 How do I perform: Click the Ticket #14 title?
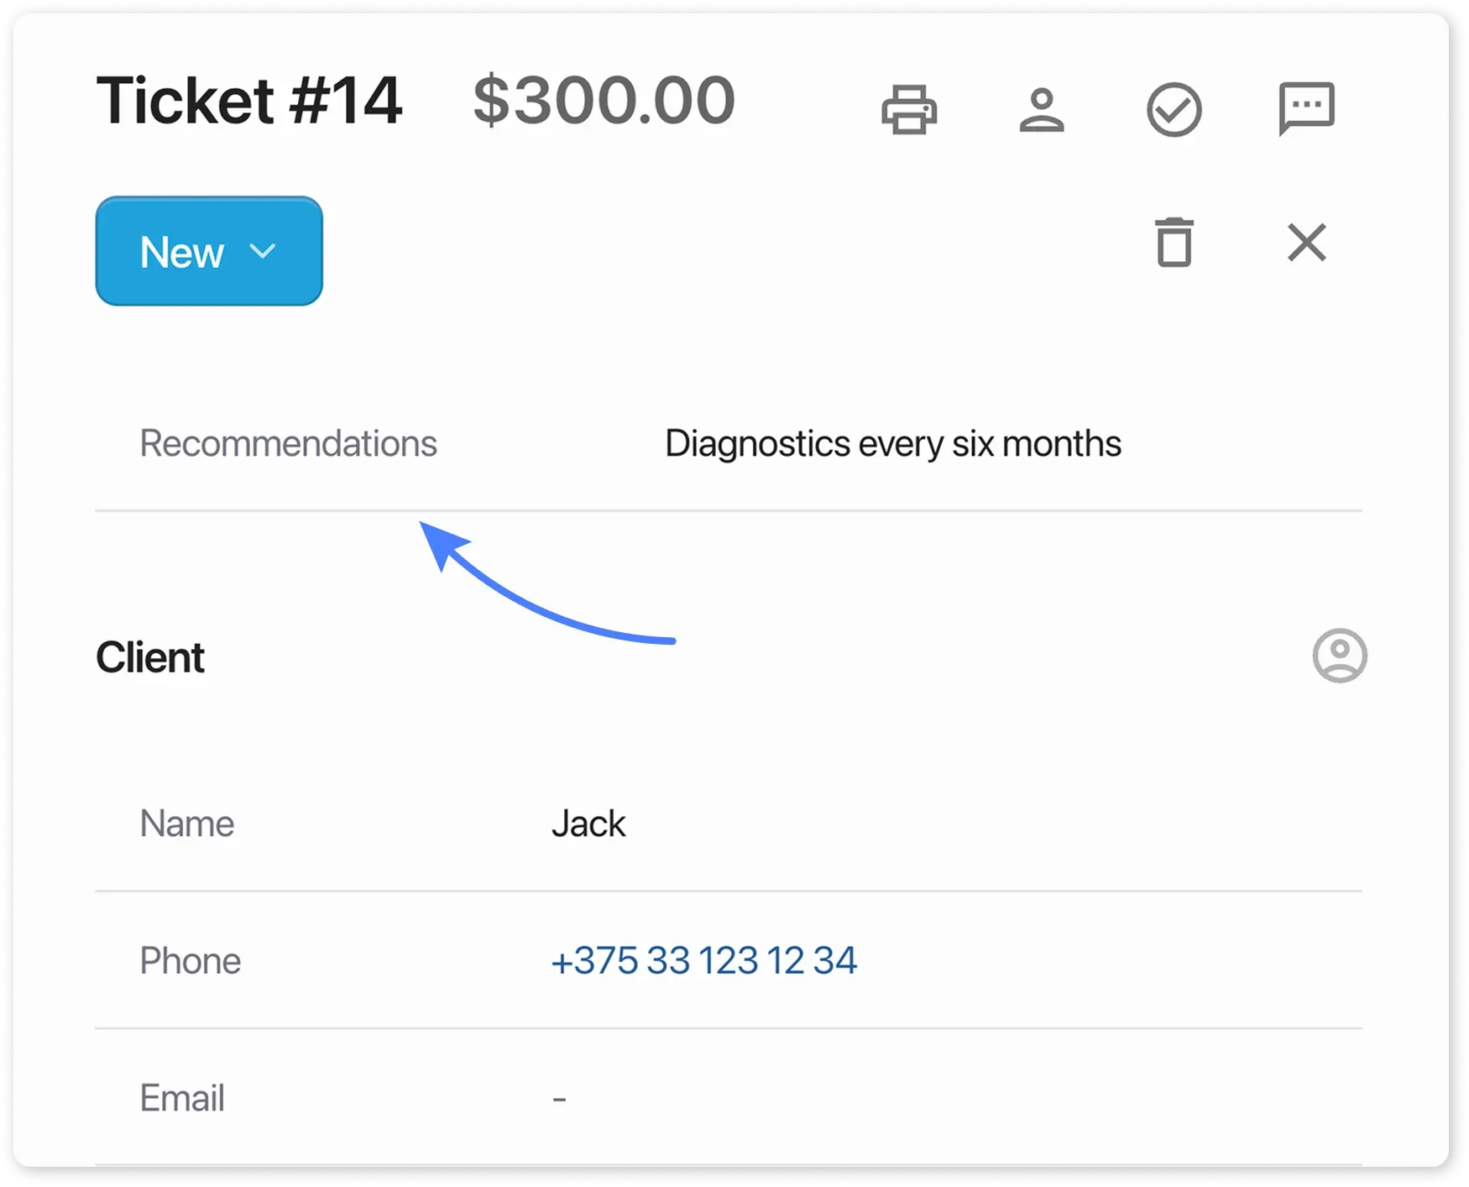pos(248,101)
